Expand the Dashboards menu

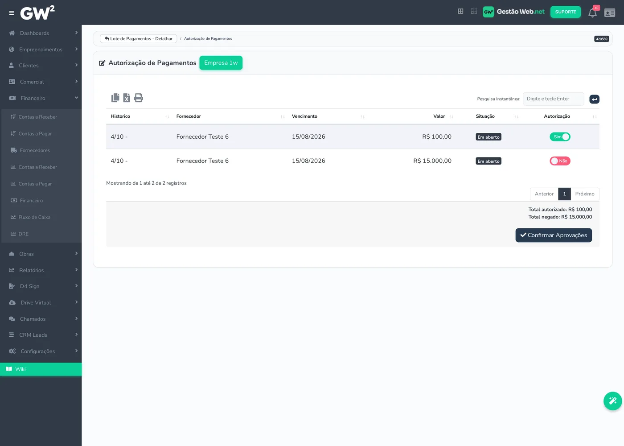[x=41, y=33]
